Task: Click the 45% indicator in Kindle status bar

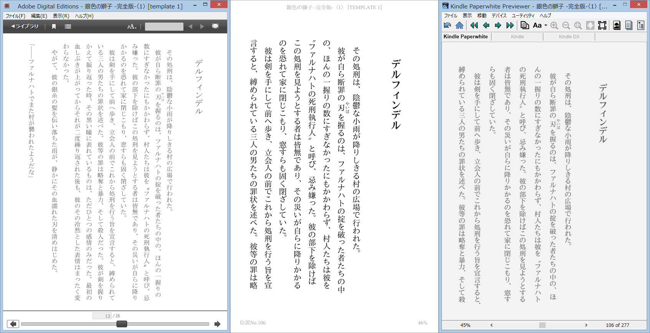Action: point(465,325)
